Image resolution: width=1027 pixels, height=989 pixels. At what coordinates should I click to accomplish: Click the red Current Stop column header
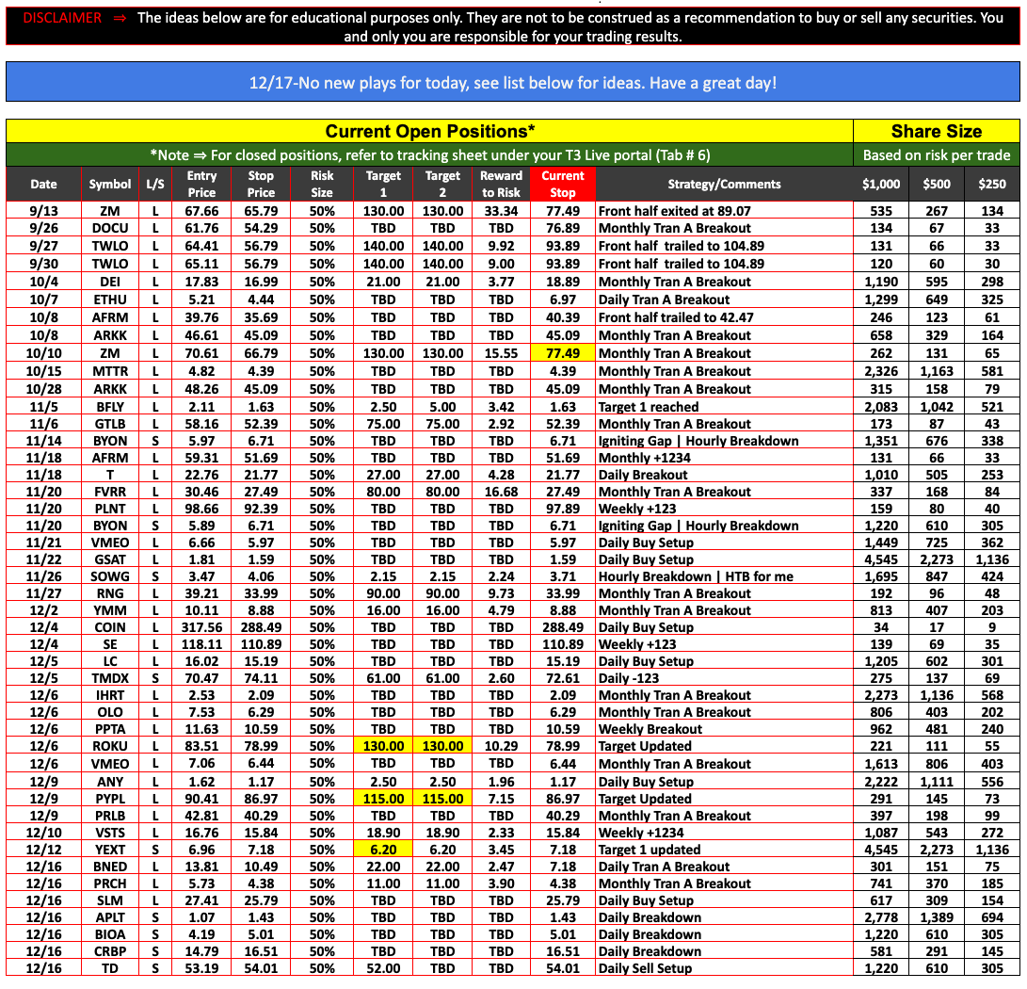click(x=562, y=184)
